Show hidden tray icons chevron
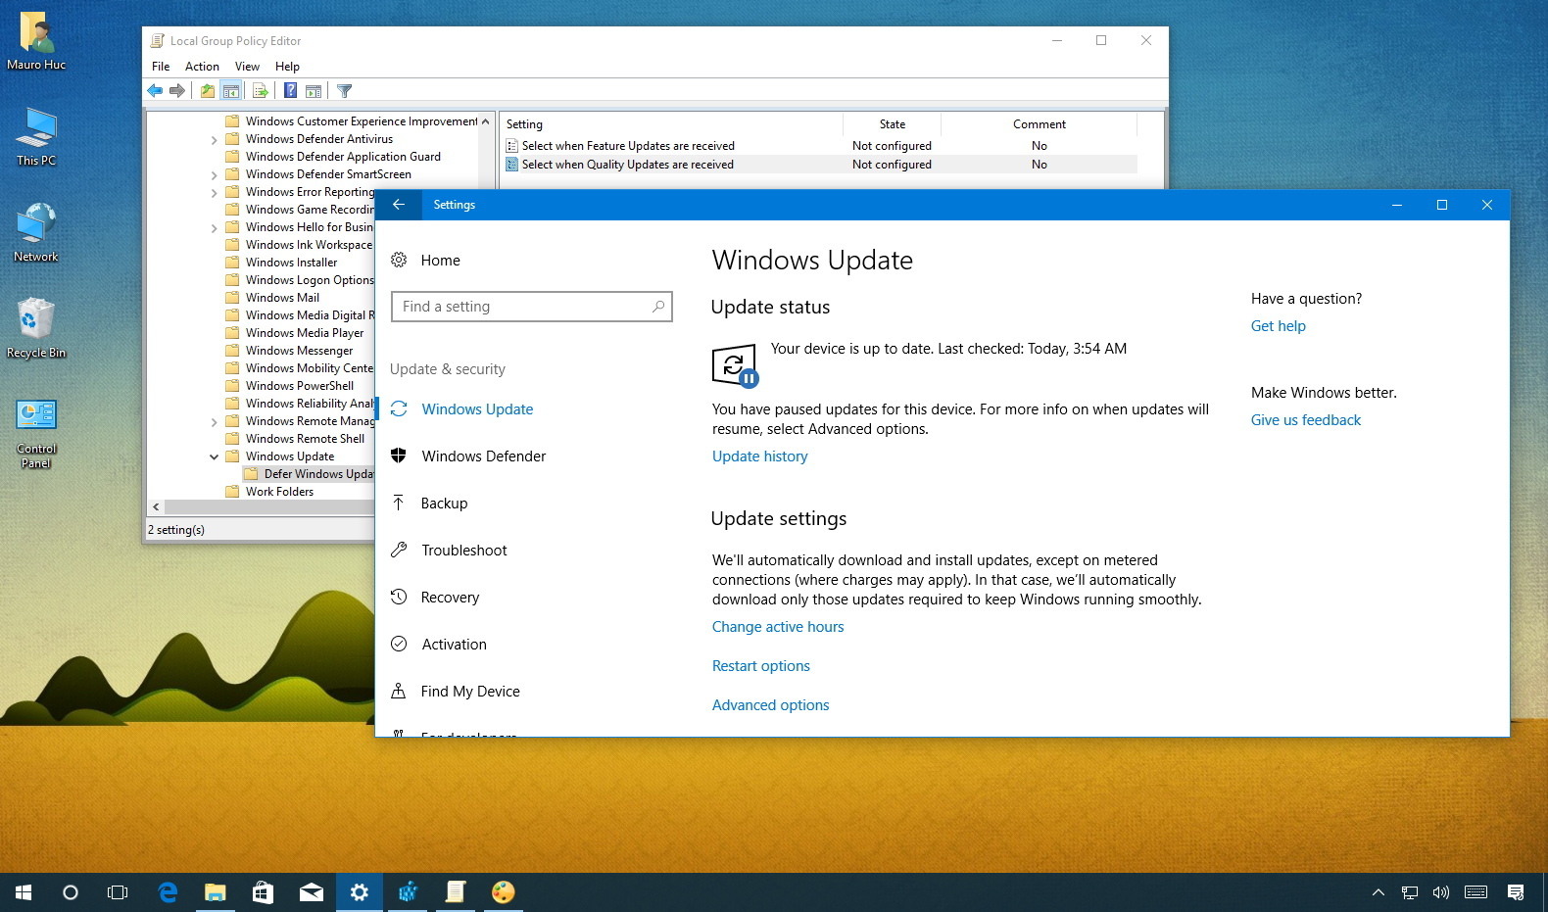Viewport: 1548px width, 912px height. [x=1379, y=892]
